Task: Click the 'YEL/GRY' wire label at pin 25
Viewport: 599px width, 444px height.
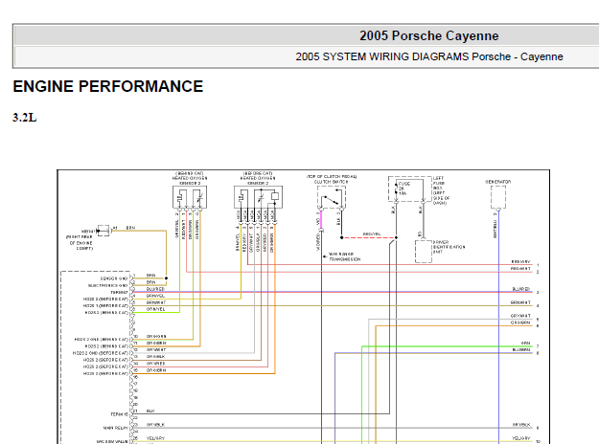Action: pos(156,438)
